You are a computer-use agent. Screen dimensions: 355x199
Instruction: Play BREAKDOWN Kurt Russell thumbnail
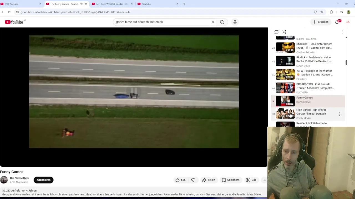[285, 88]
